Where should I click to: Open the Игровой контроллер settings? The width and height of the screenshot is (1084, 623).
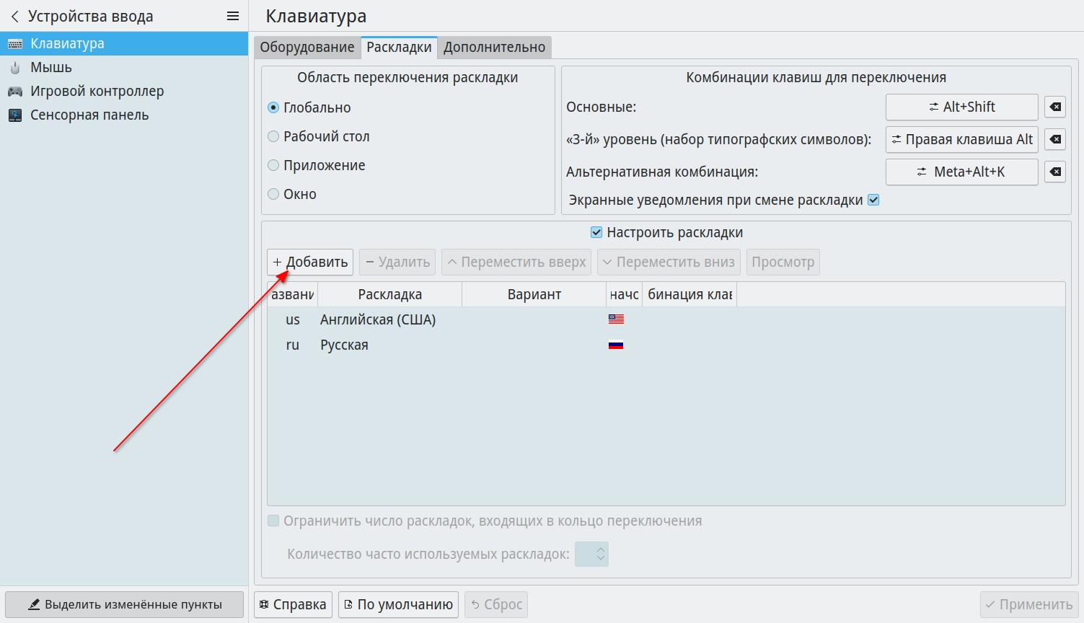pyautogui.click(x=97, y=92)
